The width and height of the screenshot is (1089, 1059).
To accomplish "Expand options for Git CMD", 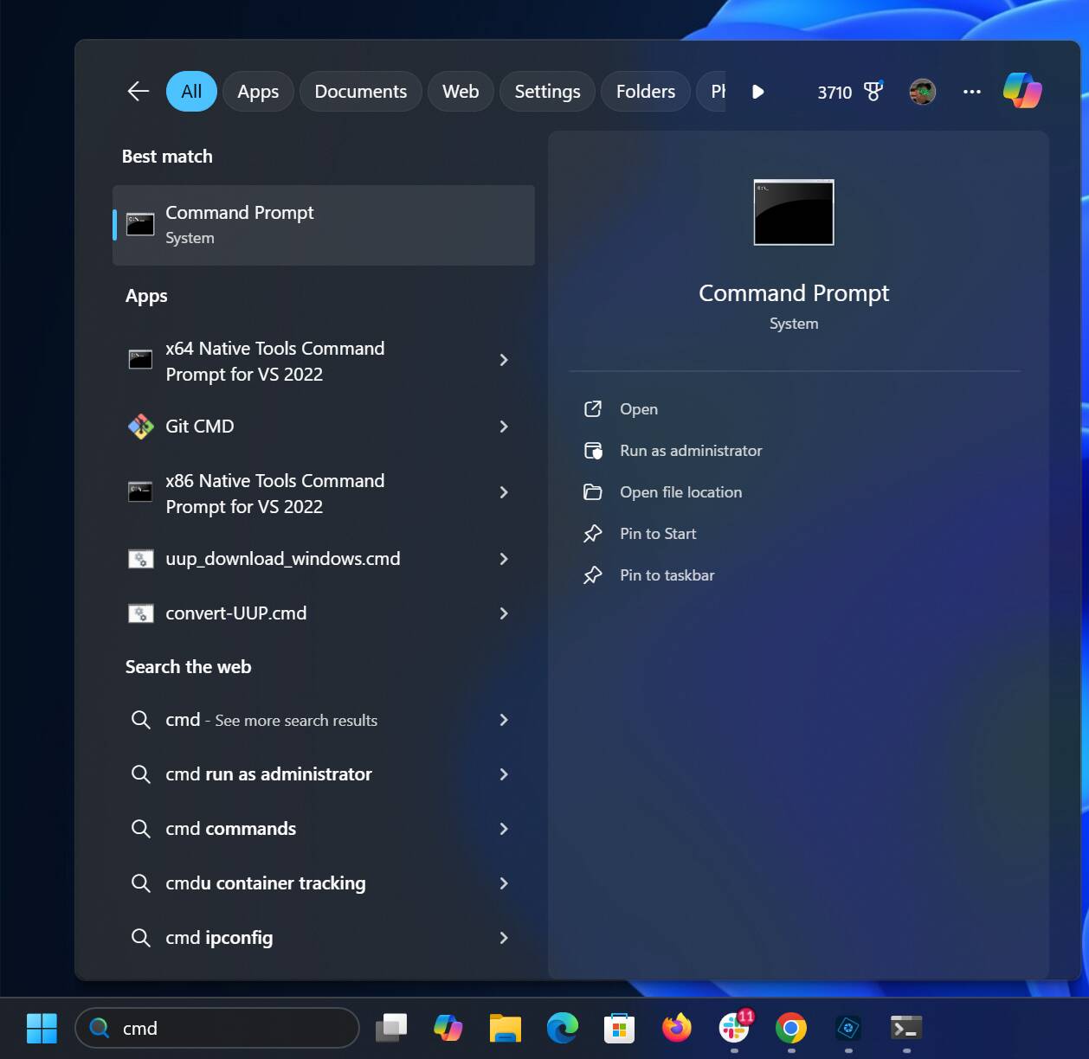I will pos(504,427).
